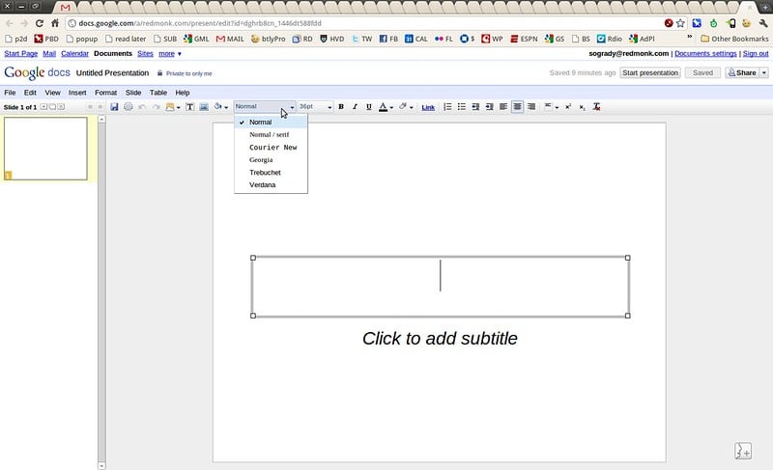Insert a text box with the T icon
The width and height of the screenshot is (773, 470).
tap(190, 107)
